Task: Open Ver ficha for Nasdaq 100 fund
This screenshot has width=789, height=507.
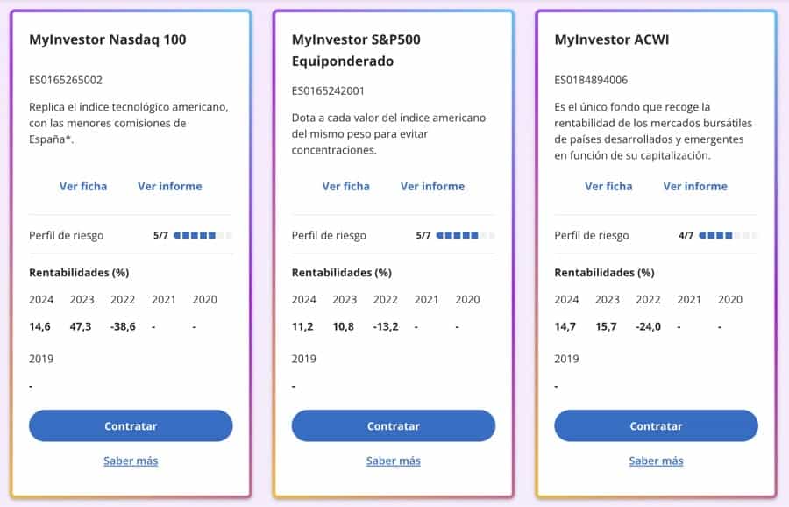Action: [x=83, y=186]
